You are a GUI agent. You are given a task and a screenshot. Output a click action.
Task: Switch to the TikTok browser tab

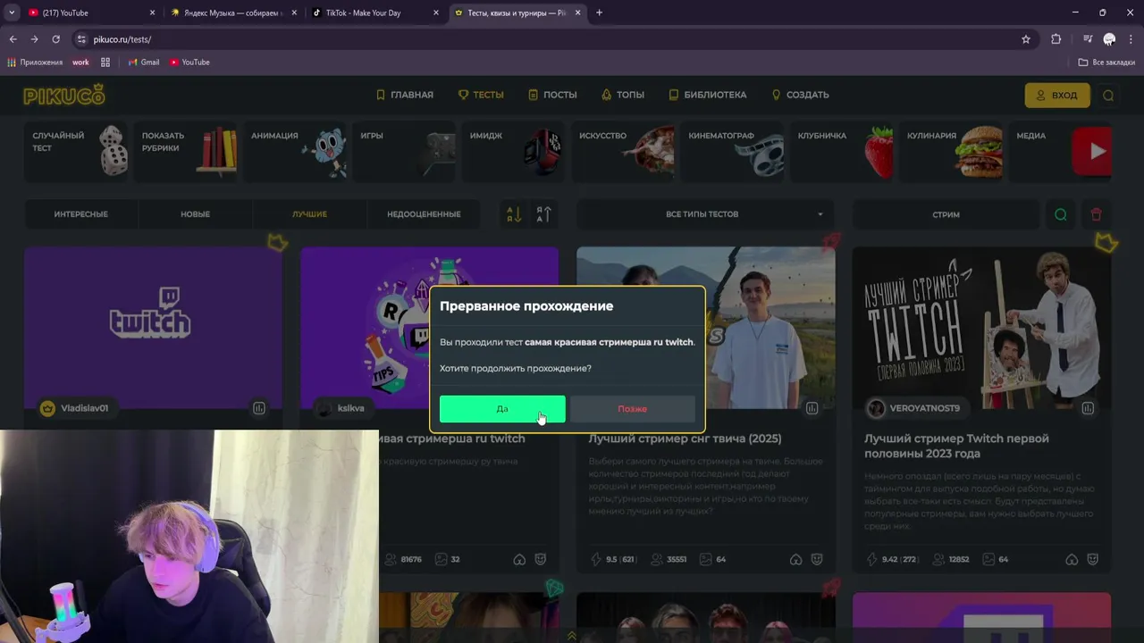pyautogui.click(x=375, y=13)
